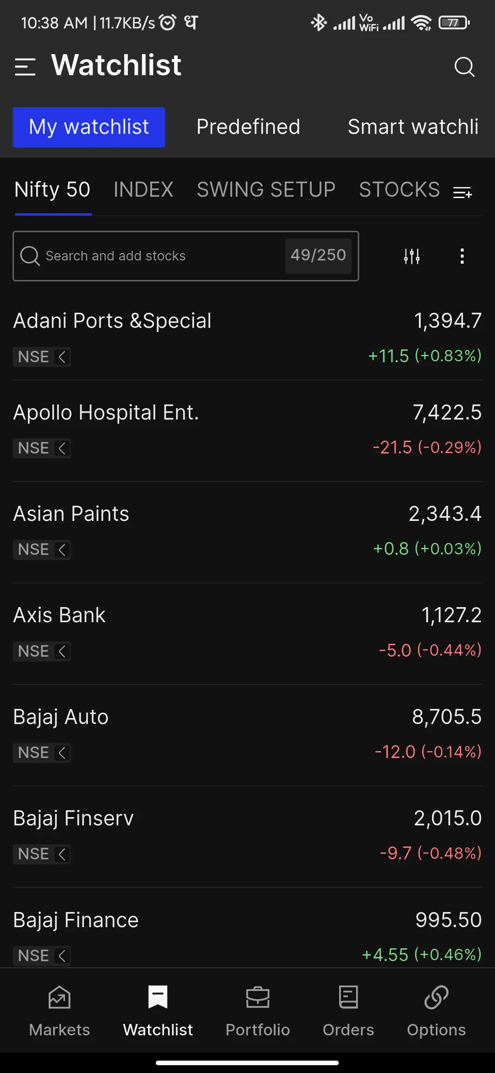Expand NSE chevron under Bajaj Auto
This screenshot has height=1073, width=495.
click(x=62, y=752)
